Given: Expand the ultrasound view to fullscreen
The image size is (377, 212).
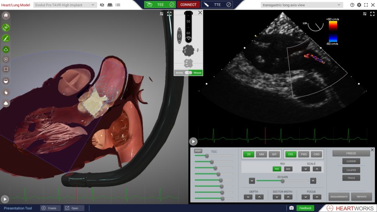Looking at the screenshot, I should coord(373,14).
